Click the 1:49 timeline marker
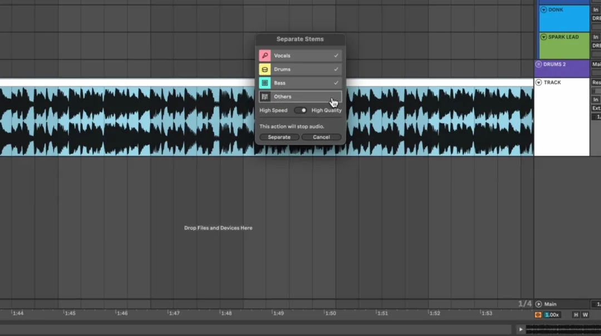Viewport: 601px width, 336px height. coord(278,313)
